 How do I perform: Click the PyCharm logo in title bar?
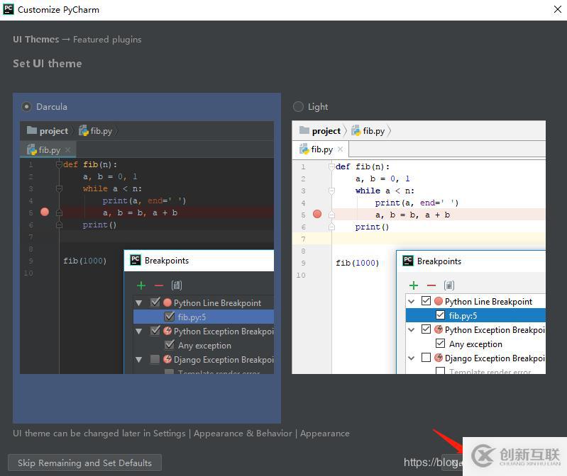(x=8, y=10)
